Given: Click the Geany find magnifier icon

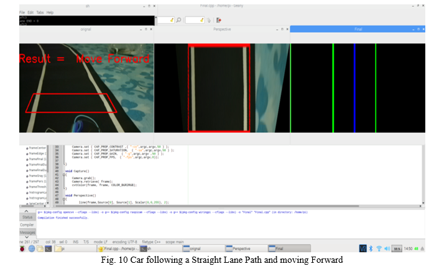Looking at the screenshot, I should coord(179,20).
